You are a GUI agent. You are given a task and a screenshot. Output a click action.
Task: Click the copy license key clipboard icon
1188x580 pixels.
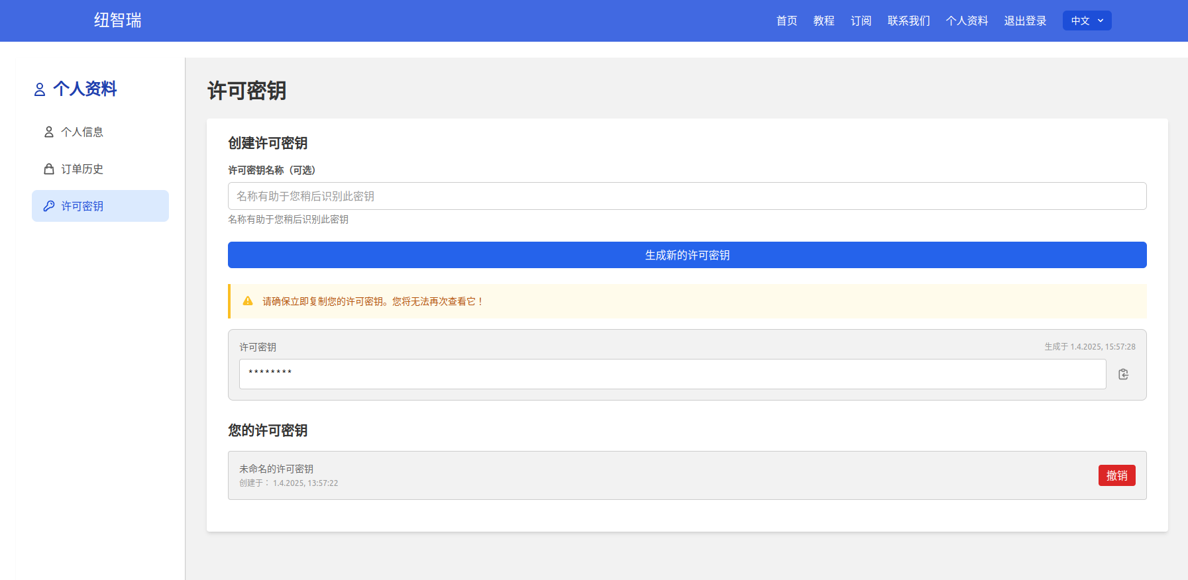tap(1123, 374)
